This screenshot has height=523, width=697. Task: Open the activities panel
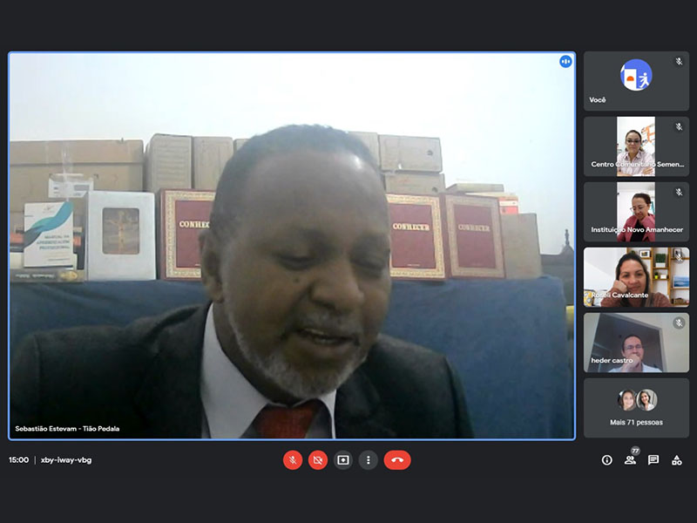pyautogui.click(x=677, y=460)
